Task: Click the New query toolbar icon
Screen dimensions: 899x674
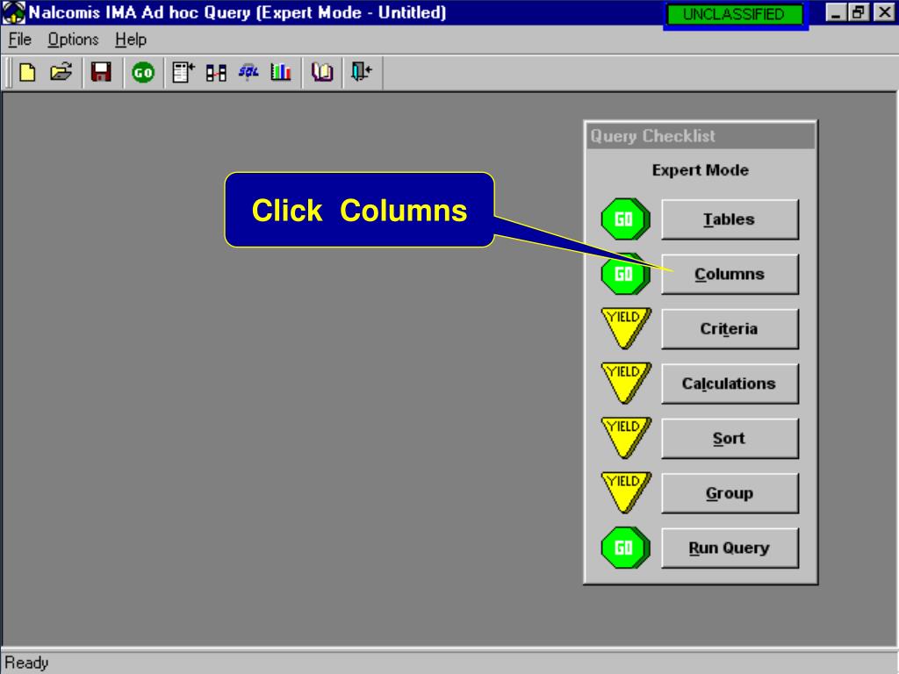Action: coord(27,73)
